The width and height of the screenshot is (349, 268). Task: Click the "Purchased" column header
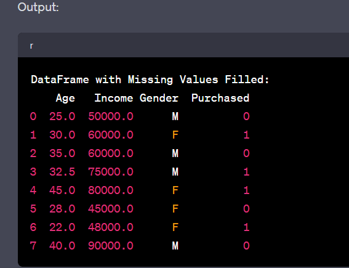(x=220, y=98)
